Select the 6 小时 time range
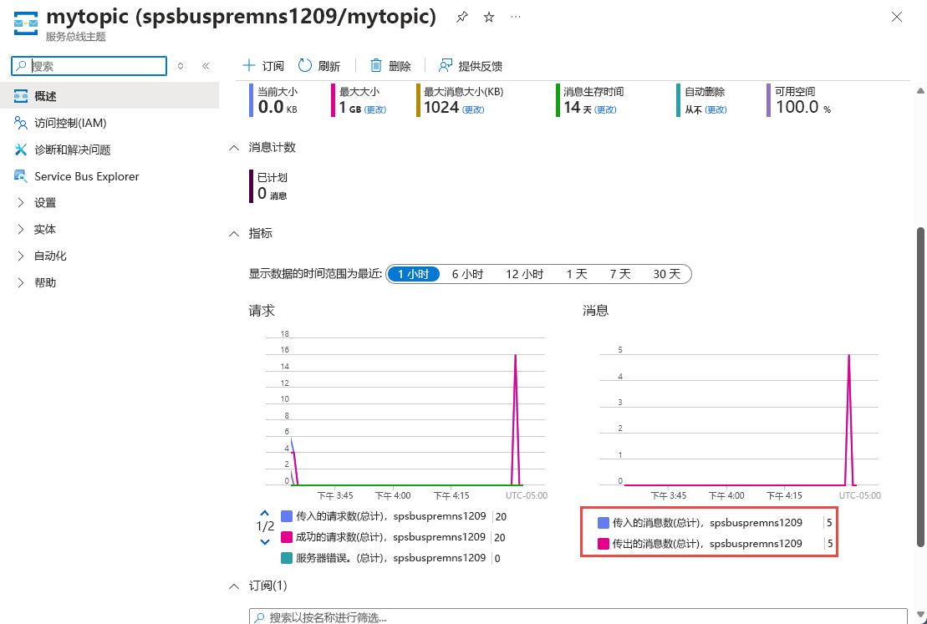Screen dimensions: 927x624 pos(467,274)
